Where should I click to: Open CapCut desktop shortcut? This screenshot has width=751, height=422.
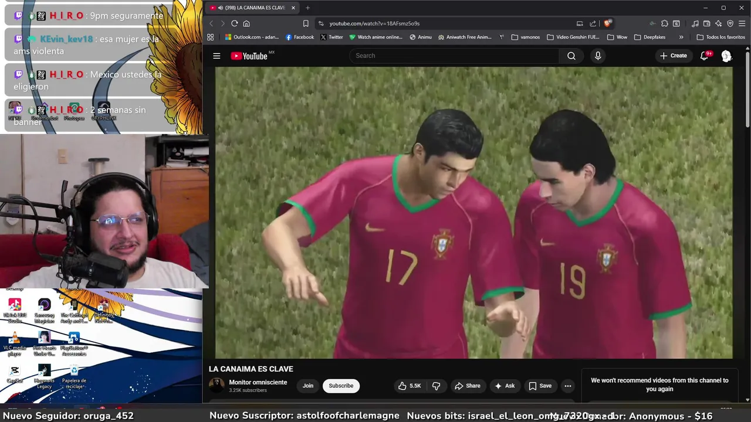(15, 375)
